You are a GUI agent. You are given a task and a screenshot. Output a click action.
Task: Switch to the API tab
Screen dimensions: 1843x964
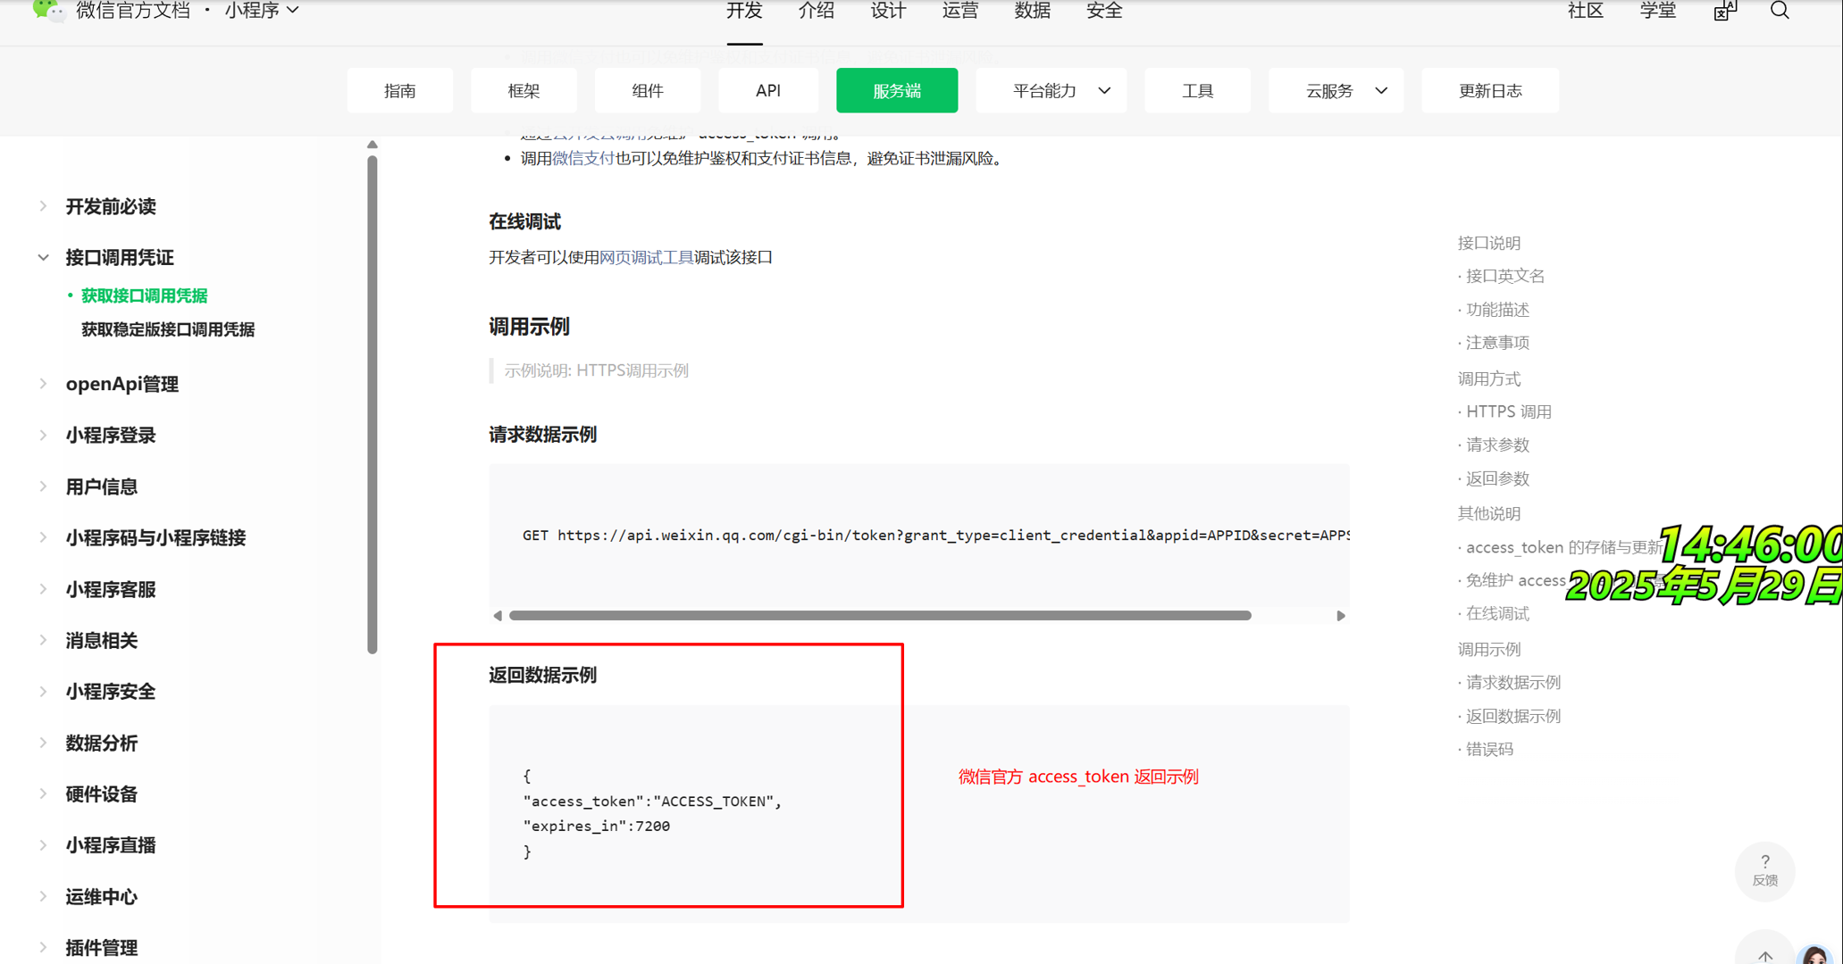point(768,90)
